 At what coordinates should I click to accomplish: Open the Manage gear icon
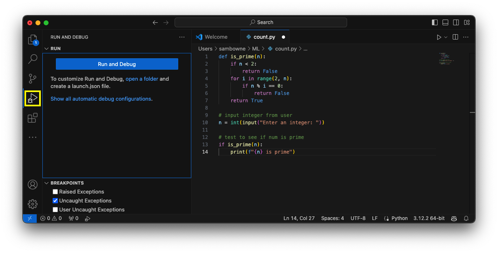pos(33,204)
